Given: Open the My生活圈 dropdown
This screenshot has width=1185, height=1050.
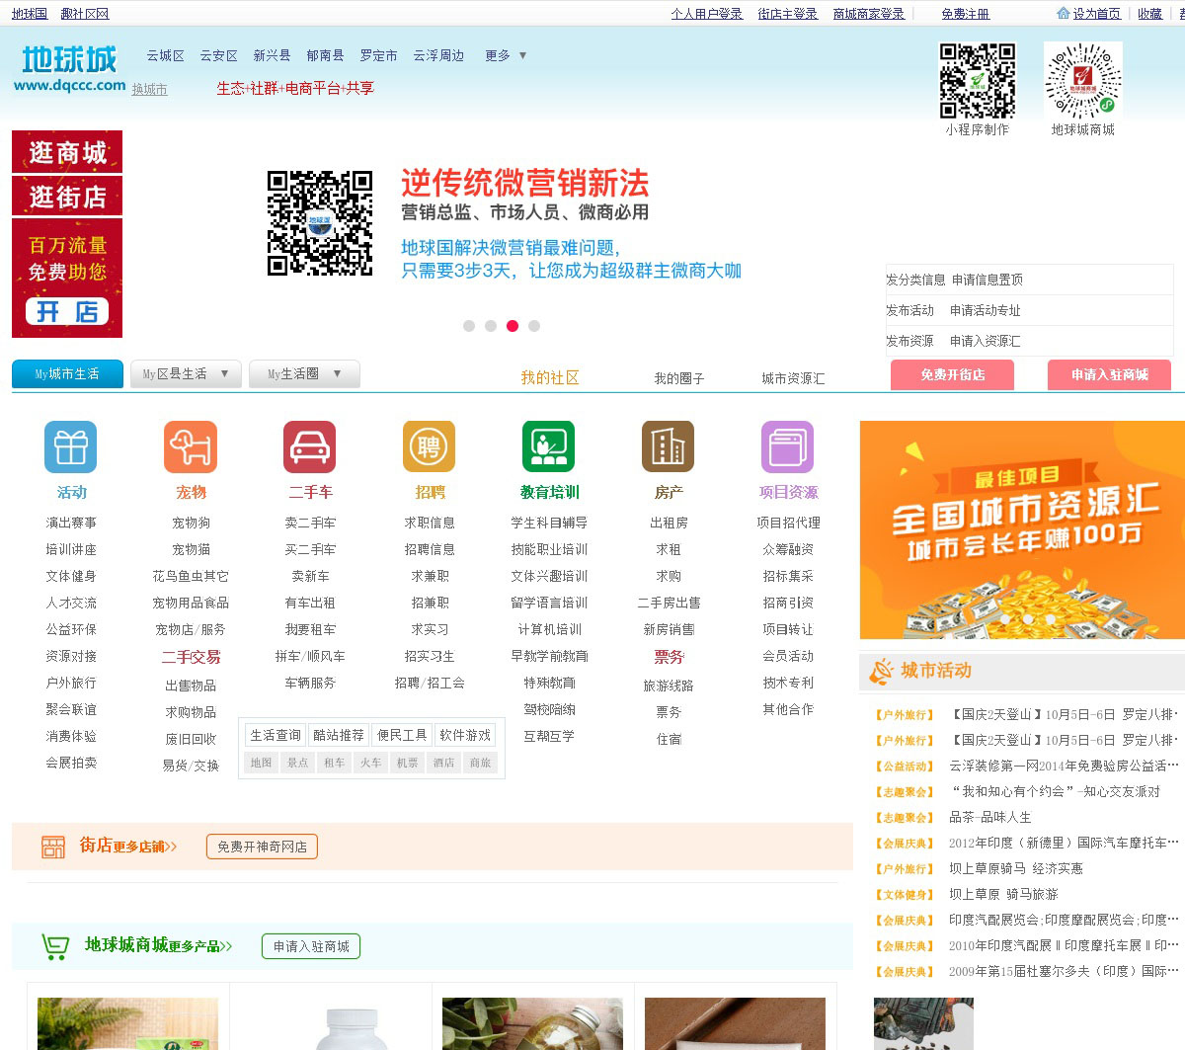Looking at the screenshot, I should point(304,374).
